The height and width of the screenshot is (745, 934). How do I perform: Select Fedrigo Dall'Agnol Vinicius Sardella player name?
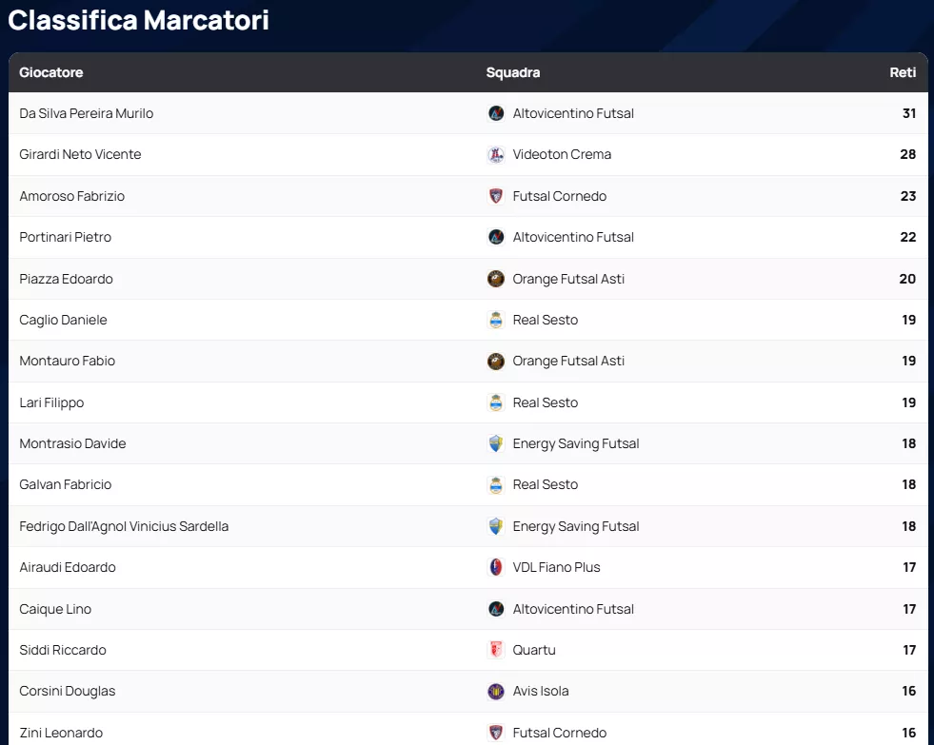124,526
